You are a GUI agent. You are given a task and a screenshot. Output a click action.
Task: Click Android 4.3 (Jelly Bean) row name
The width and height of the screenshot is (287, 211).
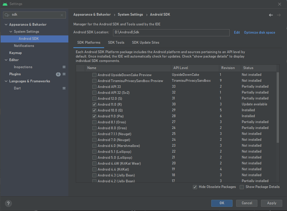click(x=116, y=175)
